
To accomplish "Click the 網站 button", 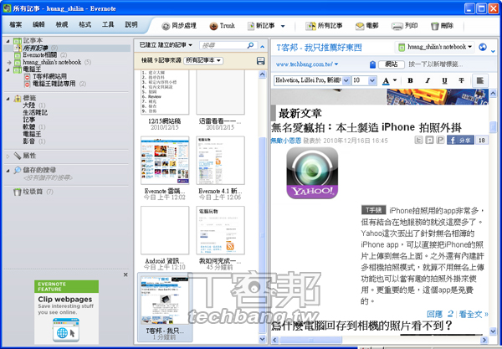I will pyautogui.click(x=391, y=64).
